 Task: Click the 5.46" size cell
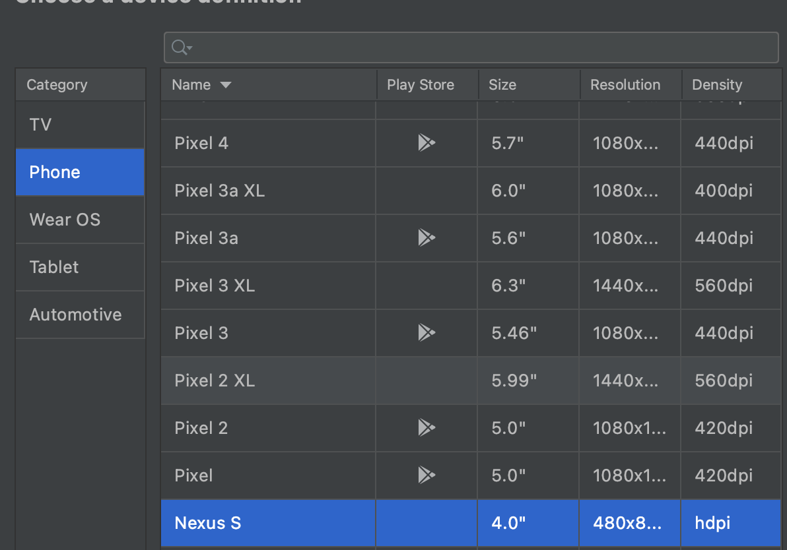click(528, 333)
